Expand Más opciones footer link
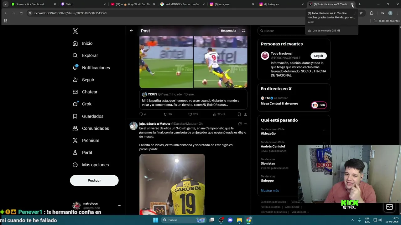Viewport: 401px width, 225px height. [300, 212]
